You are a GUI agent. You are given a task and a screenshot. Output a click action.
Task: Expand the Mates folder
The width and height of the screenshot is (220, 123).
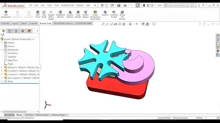coord(2,81)
